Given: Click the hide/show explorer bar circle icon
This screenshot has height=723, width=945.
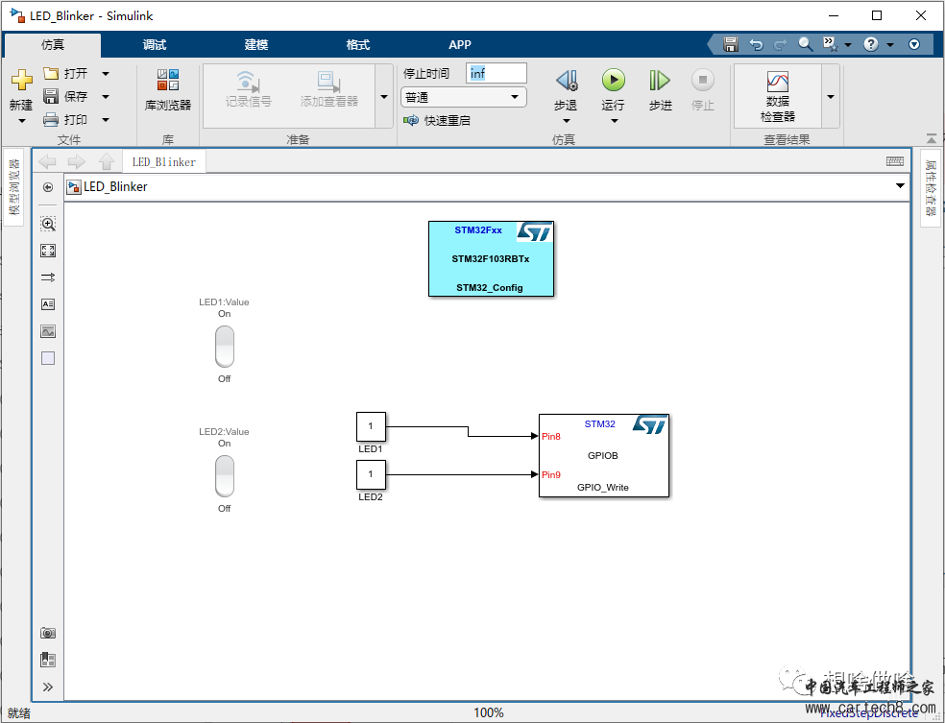Looking at the screenshot, I should (x=48, y=187).
